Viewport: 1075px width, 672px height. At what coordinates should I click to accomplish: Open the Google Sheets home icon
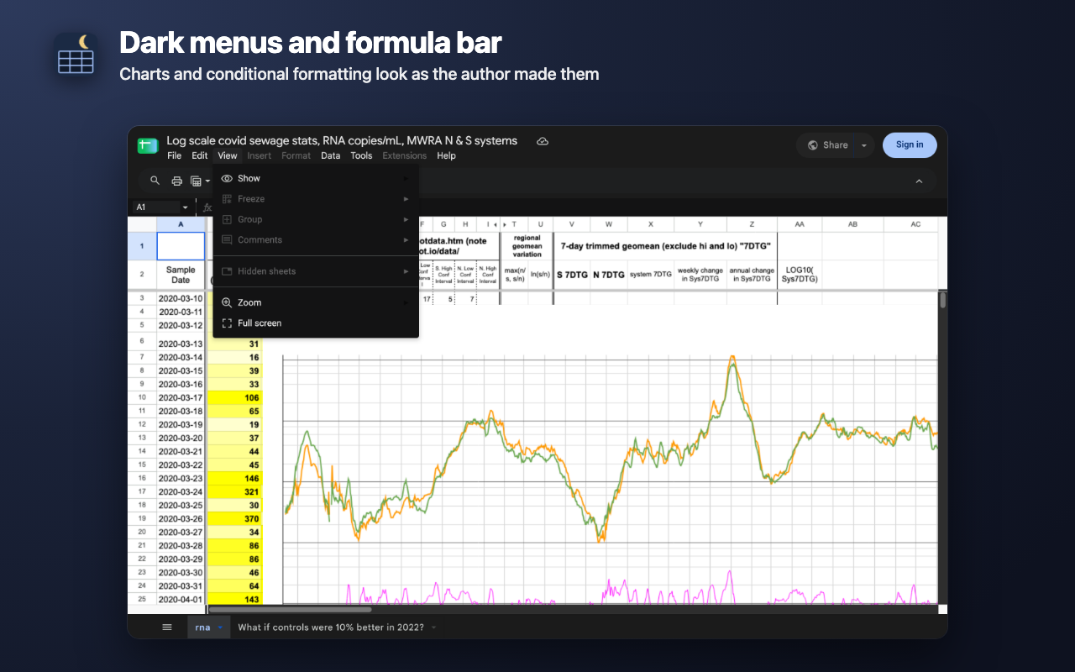[148, 145]
